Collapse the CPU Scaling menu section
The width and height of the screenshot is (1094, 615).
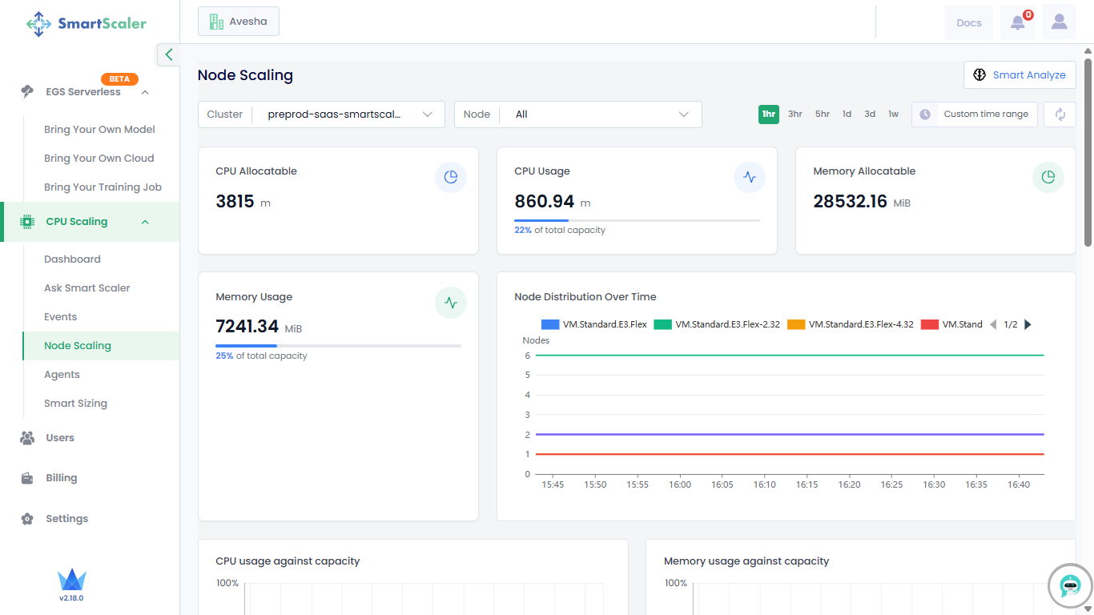click(145, 222)
